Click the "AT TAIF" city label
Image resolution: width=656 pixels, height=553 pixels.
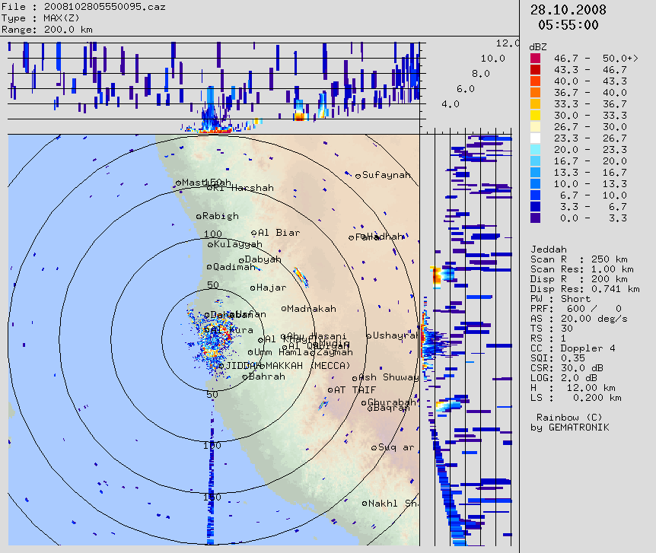(x=355, y=390)
